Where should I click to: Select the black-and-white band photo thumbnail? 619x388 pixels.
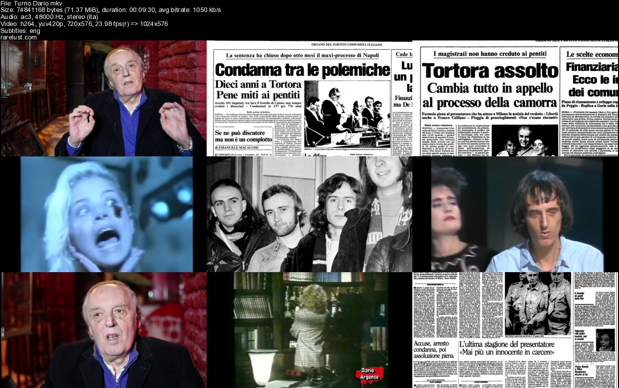click(x=309, y=214)
